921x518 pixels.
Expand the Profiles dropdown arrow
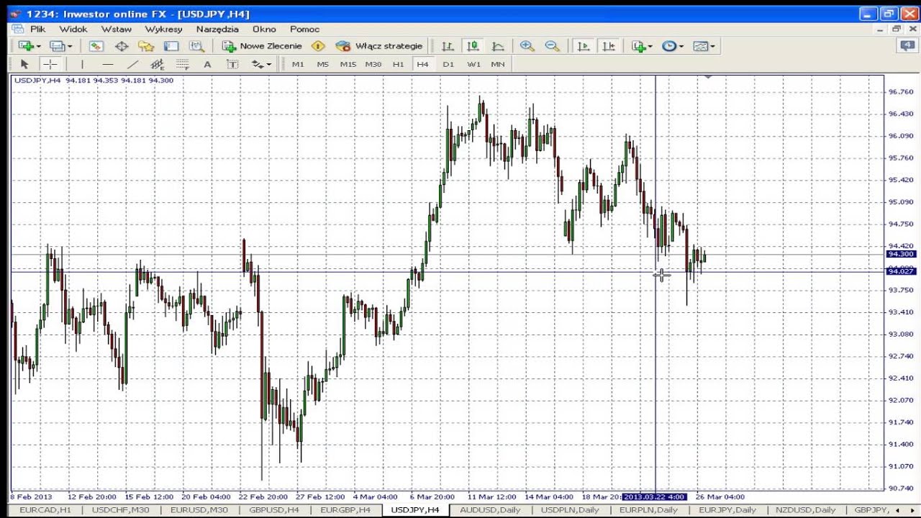[70, 46]
